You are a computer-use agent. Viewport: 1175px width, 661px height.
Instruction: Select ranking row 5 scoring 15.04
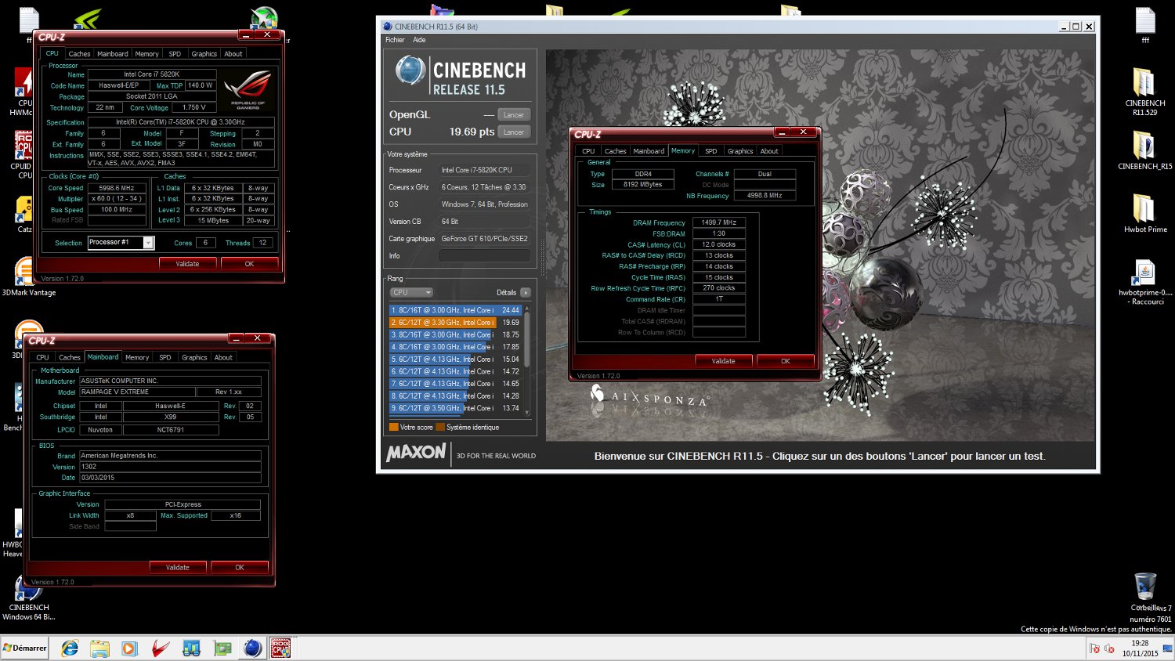(x=455, y=359)
